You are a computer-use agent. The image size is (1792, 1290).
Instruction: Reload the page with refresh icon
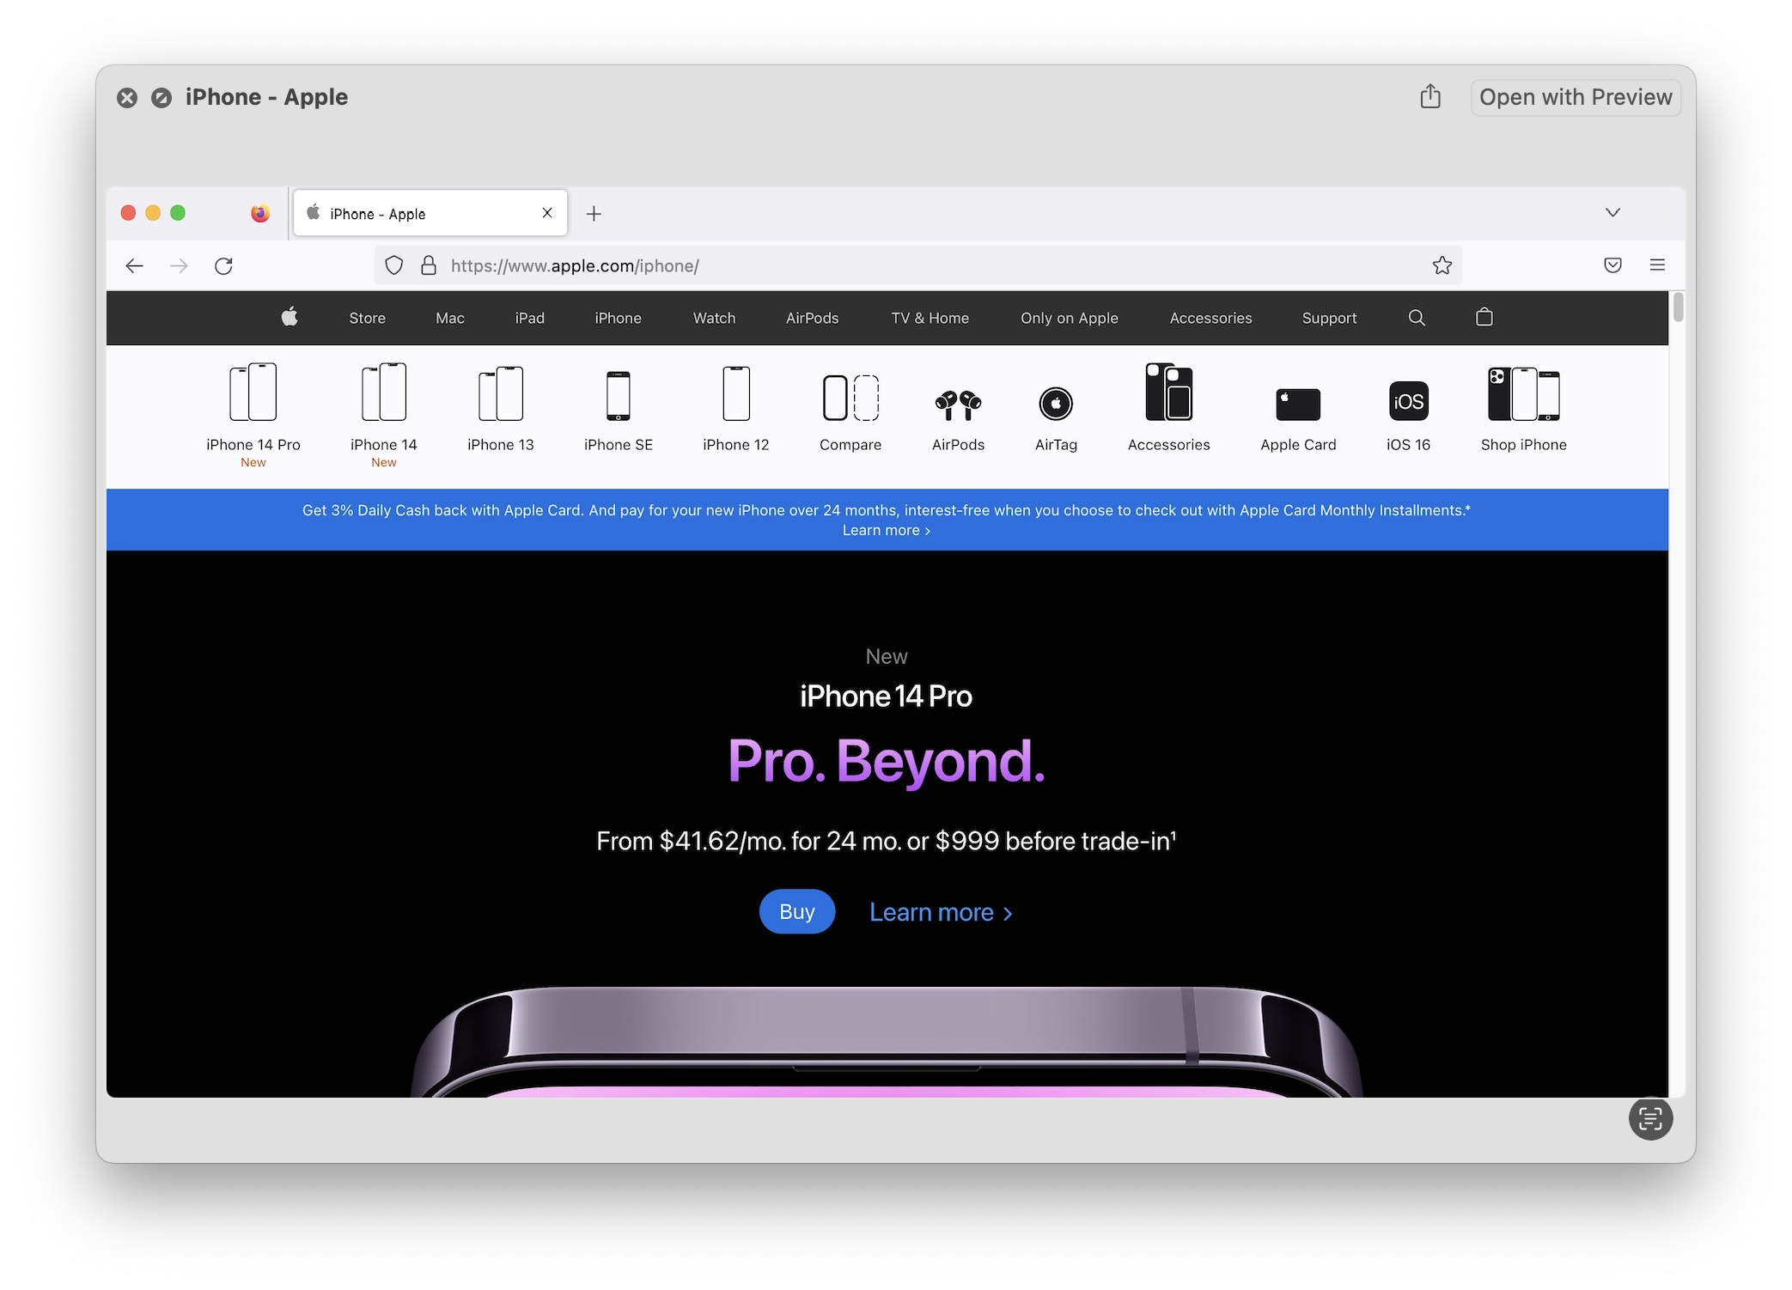(223, 266)
